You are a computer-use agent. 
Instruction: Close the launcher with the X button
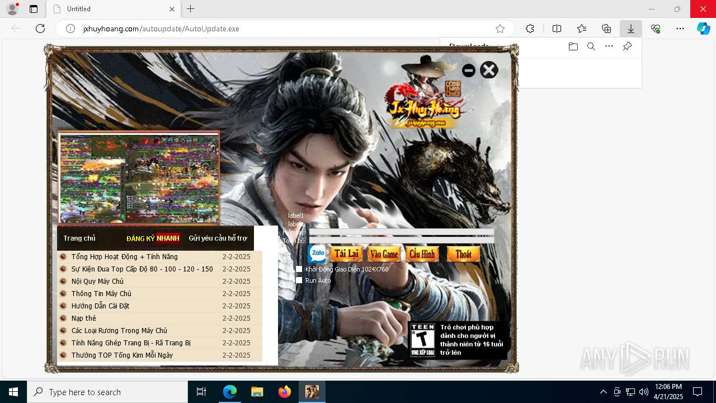pyautogui.click(x=489, y=70)
